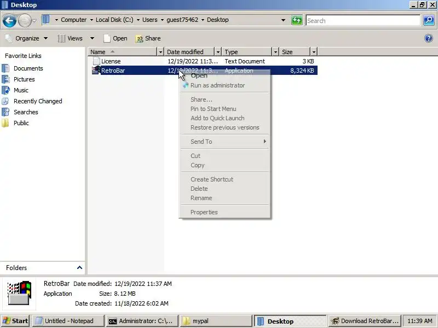The height and width of the screenshot is (328, 438).
Task: Open recent pages dropdown beside Forward
Action: (x=34, y=20)
